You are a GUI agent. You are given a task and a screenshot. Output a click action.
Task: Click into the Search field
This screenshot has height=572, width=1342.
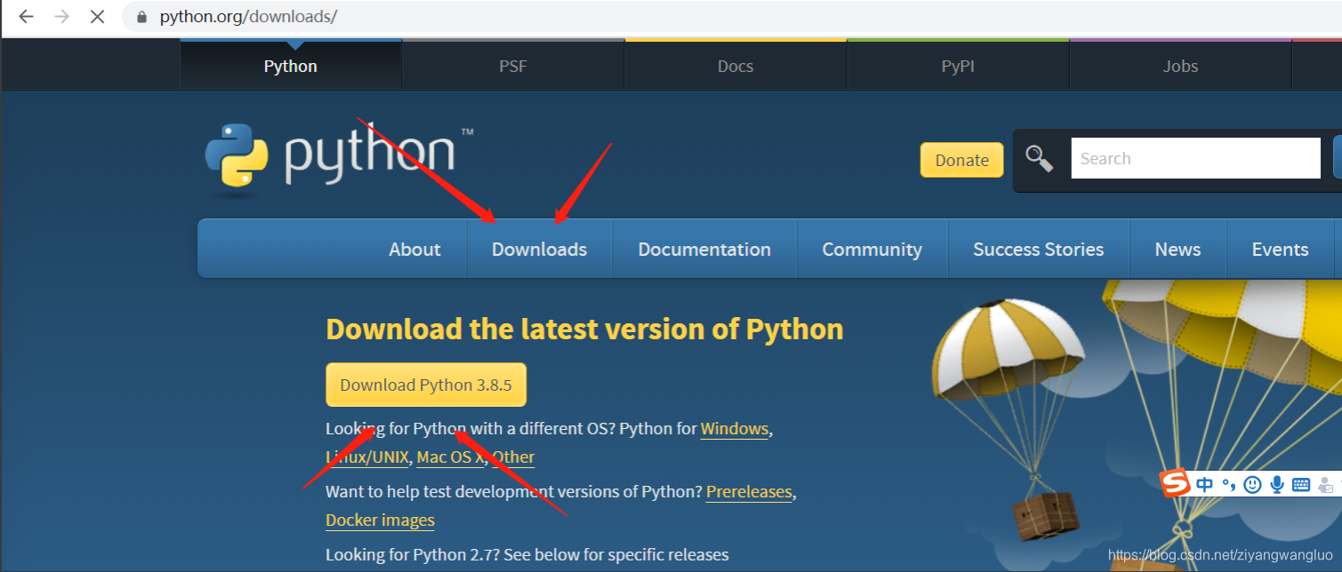tap(1195, 158)
